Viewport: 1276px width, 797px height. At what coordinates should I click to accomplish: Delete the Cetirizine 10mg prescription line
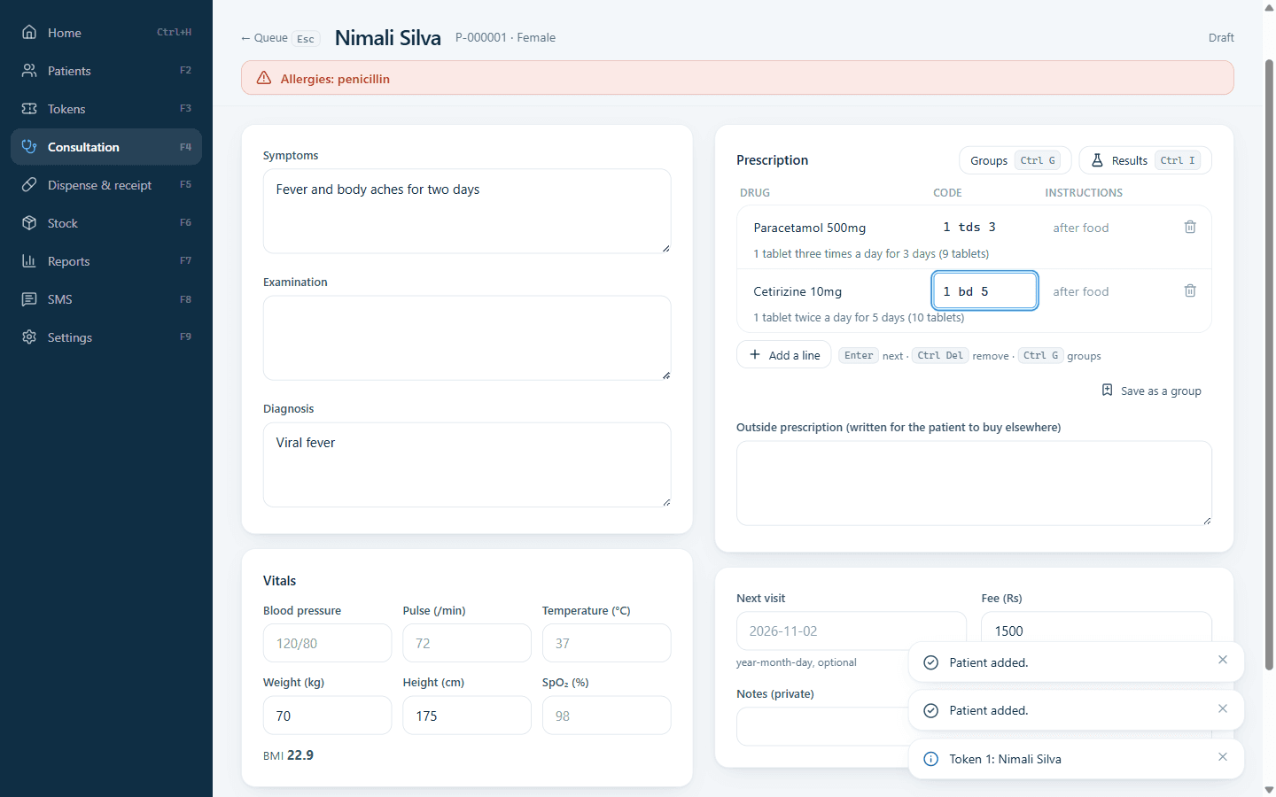pyautogui.click(x=1190, y=291)
